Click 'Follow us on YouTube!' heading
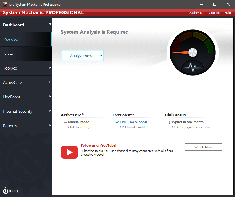 point(98,145)
